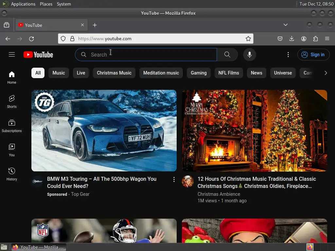Viewport: 335px width, 251px height.
Task: Select the Music filter chip
Action: tap(59, 73)
